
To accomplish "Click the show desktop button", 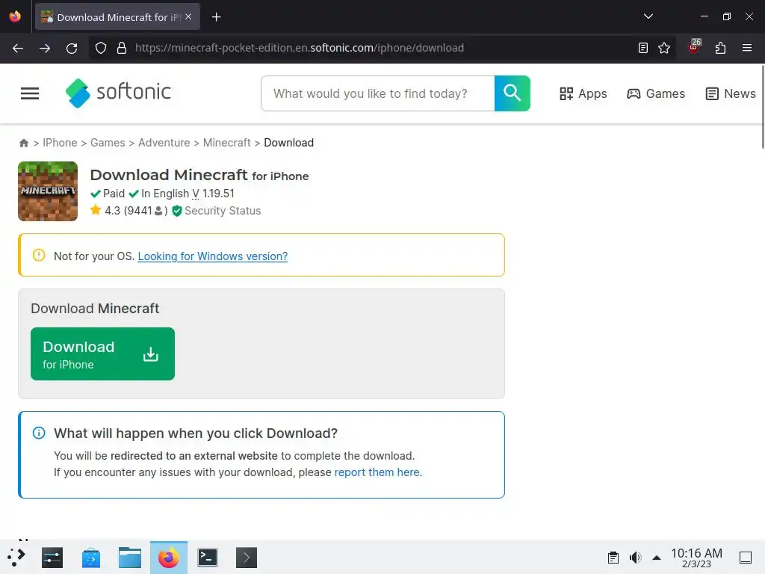I will tap(746, 558).
